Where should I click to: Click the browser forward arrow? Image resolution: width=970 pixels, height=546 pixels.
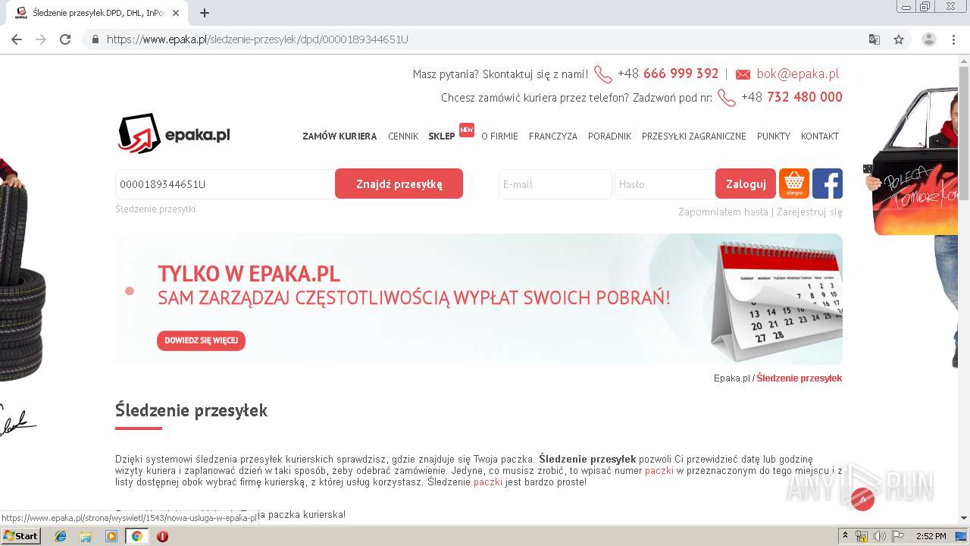tap(41, 39)
